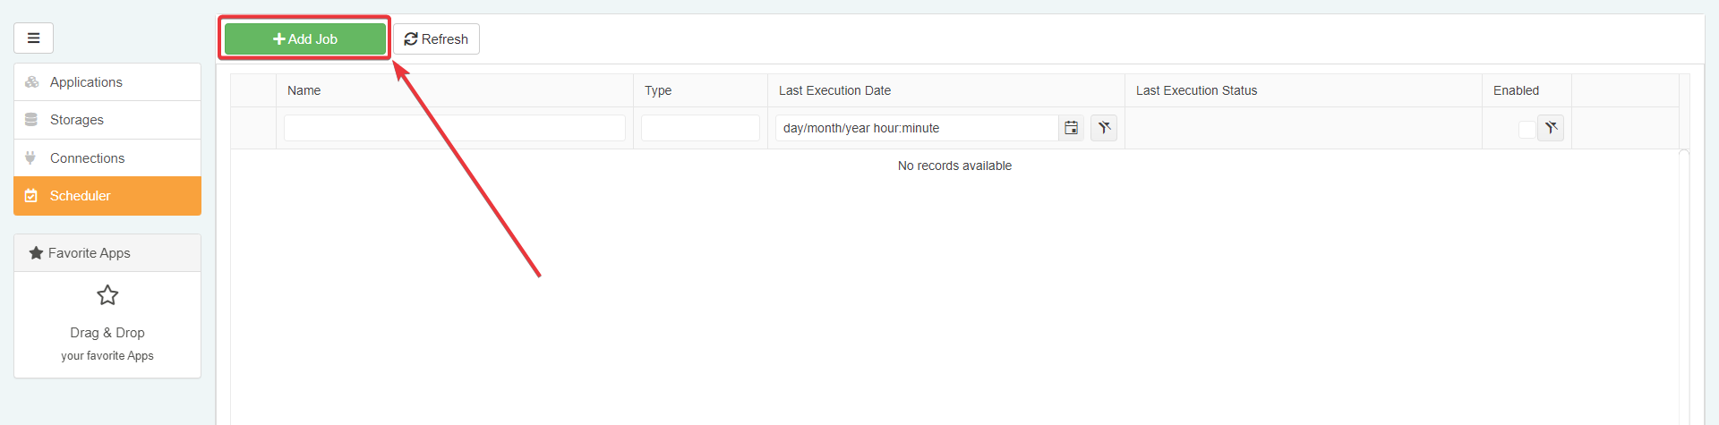Sort by Last Execution Date header
This screenshot has width=1719, height=425.
834,90
